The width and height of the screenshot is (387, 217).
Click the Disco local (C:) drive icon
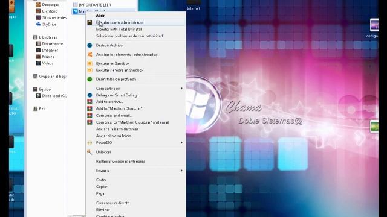point(38,96)
